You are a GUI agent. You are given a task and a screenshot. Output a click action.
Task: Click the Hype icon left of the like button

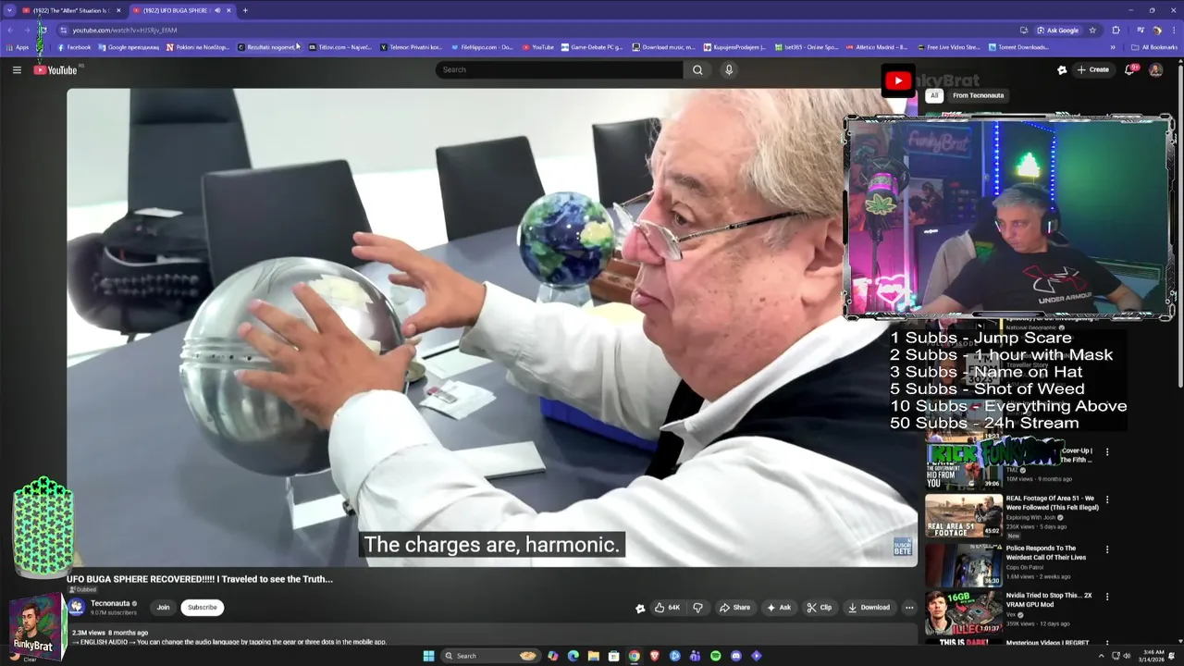coord(639,608)
